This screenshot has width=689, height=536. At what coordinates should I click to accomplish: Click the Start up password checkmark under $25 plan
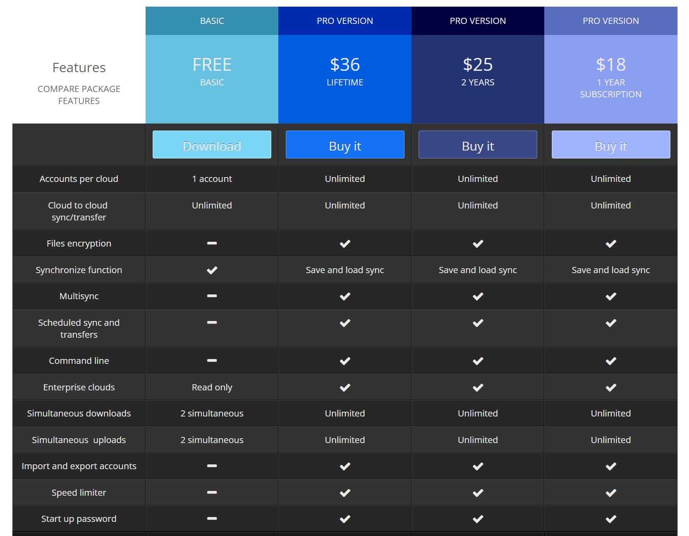478,519
